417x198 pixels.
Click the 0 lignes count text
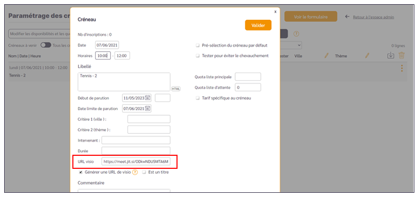click(398, 45)
